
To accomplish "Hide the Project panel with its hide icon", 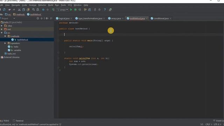I will pos(51,19).
